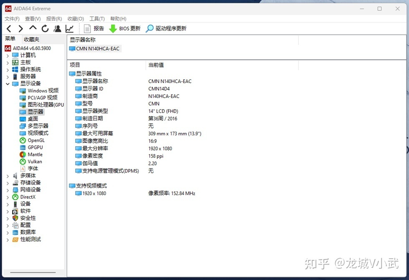
Task: Open the 工具(T) menu
Action: pos(97,18)
